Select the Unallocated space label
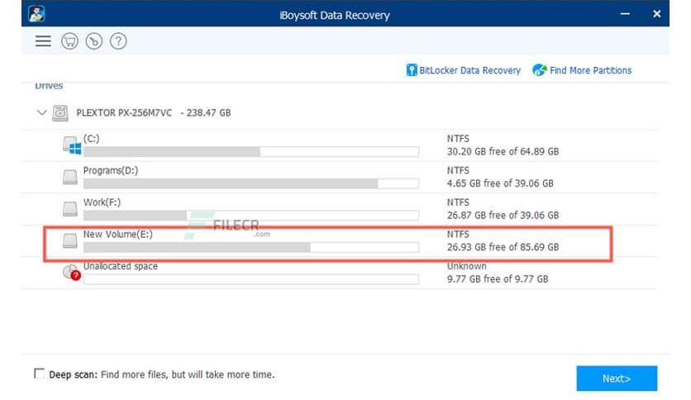 tap(121, 266)
